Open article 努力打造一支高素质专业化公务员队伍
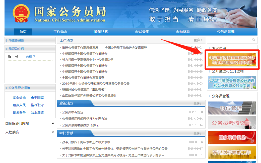 point(88,60)
